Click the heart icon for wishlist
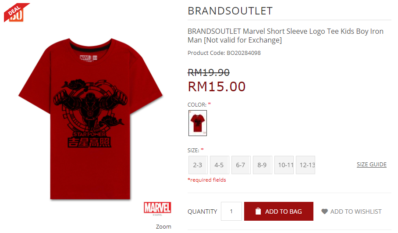Viewport: 398px width, 233px height. point(324,211)
